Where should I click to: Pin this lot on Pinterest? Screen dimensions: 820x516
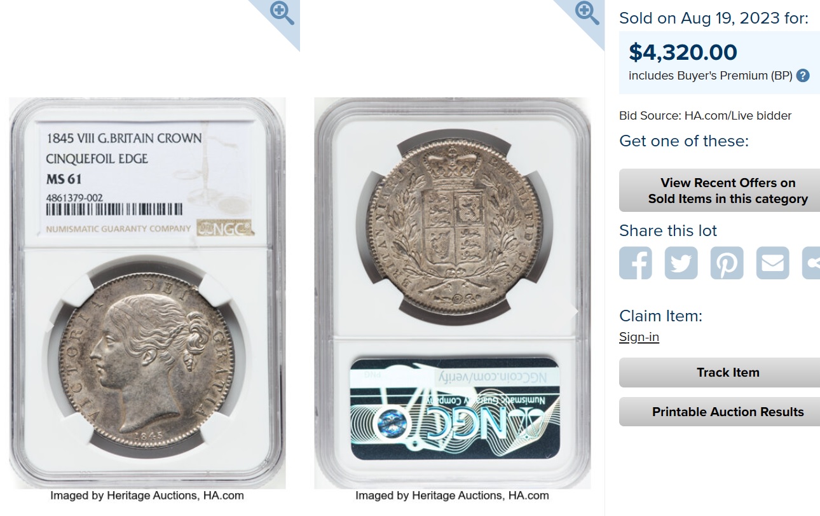727,263
